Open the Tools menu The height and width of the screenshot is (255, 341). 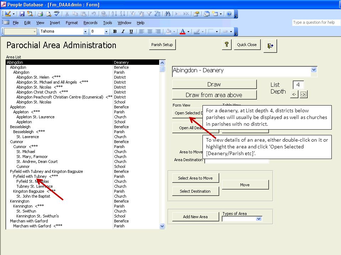click(107, 23)
